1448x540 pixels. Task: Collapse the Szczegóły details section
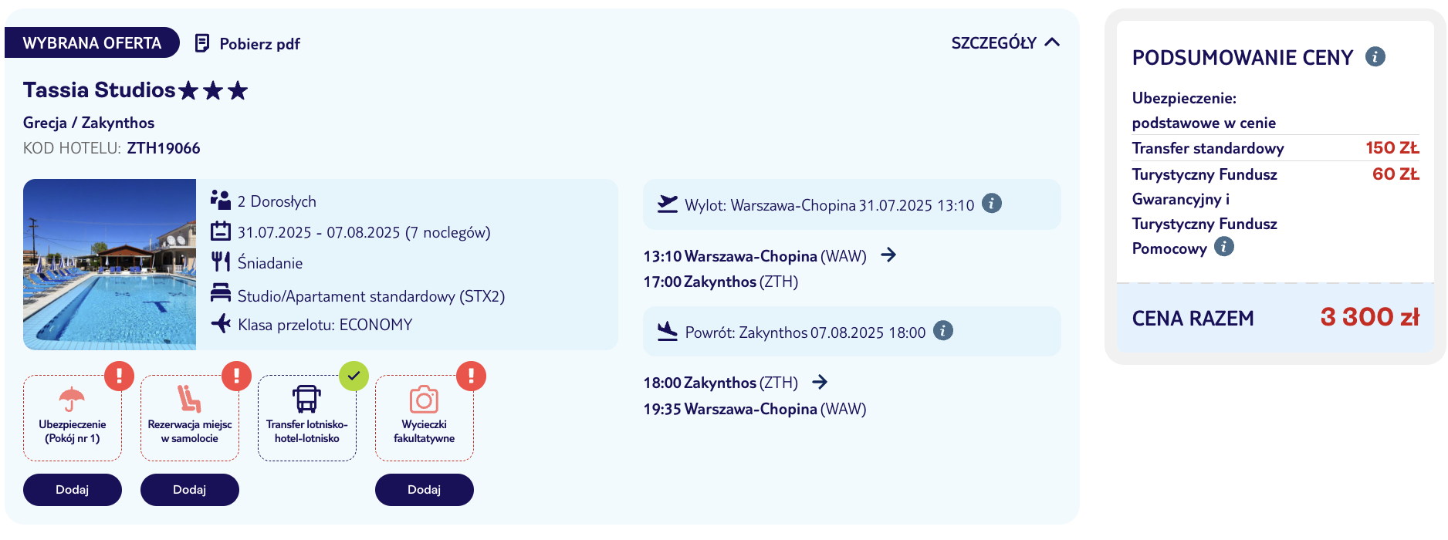1005,43
